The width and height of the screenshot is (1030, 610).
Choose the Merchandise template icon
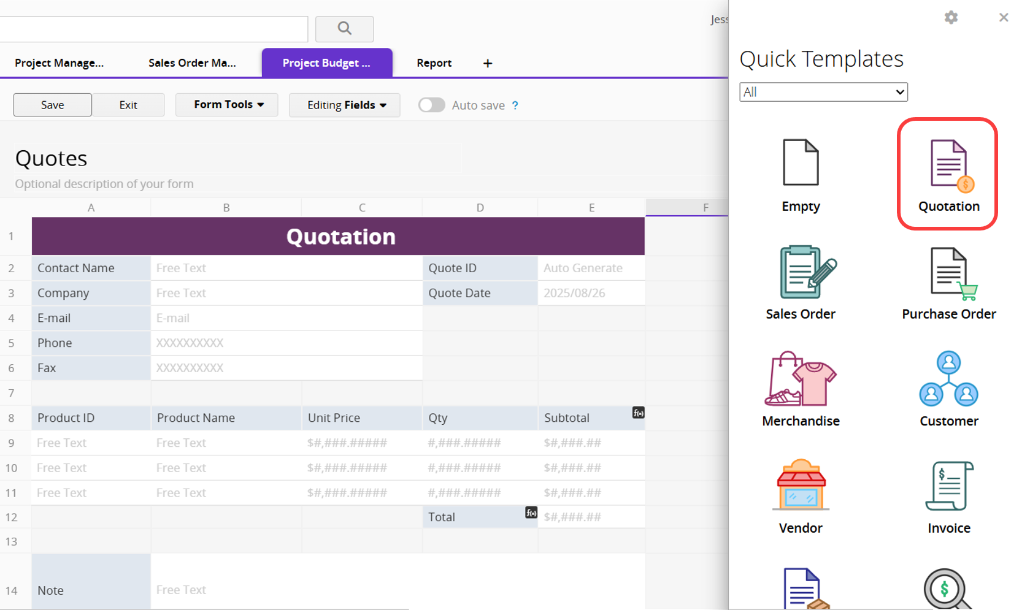(x=800, y=379)
